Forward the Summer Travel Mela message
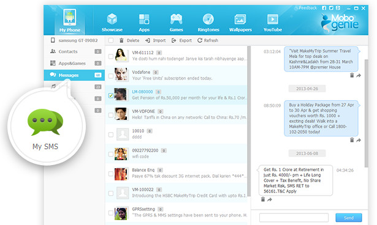The width and height of the screenshot is (377, 225). tap(359, 76)
